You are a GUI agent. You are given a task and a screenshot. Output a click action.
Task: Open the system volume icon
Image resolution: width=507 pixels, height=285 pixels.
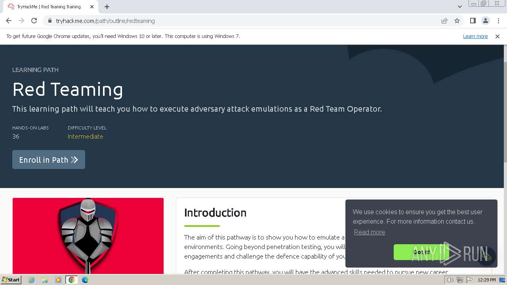(x=450, y=280)
